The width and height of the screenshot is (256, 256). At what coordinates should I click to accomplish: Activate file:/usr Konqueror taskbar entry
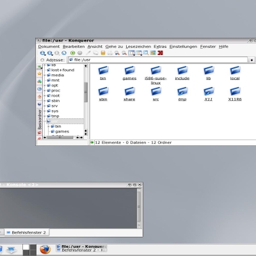point(81,246)
